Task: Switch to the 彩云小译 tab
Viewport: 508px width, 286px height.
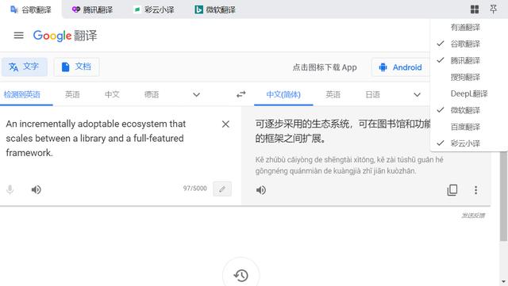Action: tap(154, 10)
